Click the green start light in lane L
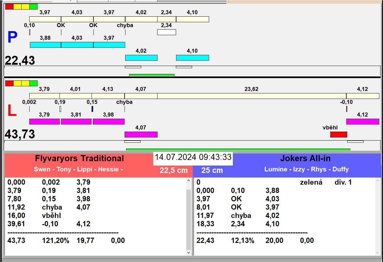The height and width of the screenshot is (262, 383). pos(34,83)
